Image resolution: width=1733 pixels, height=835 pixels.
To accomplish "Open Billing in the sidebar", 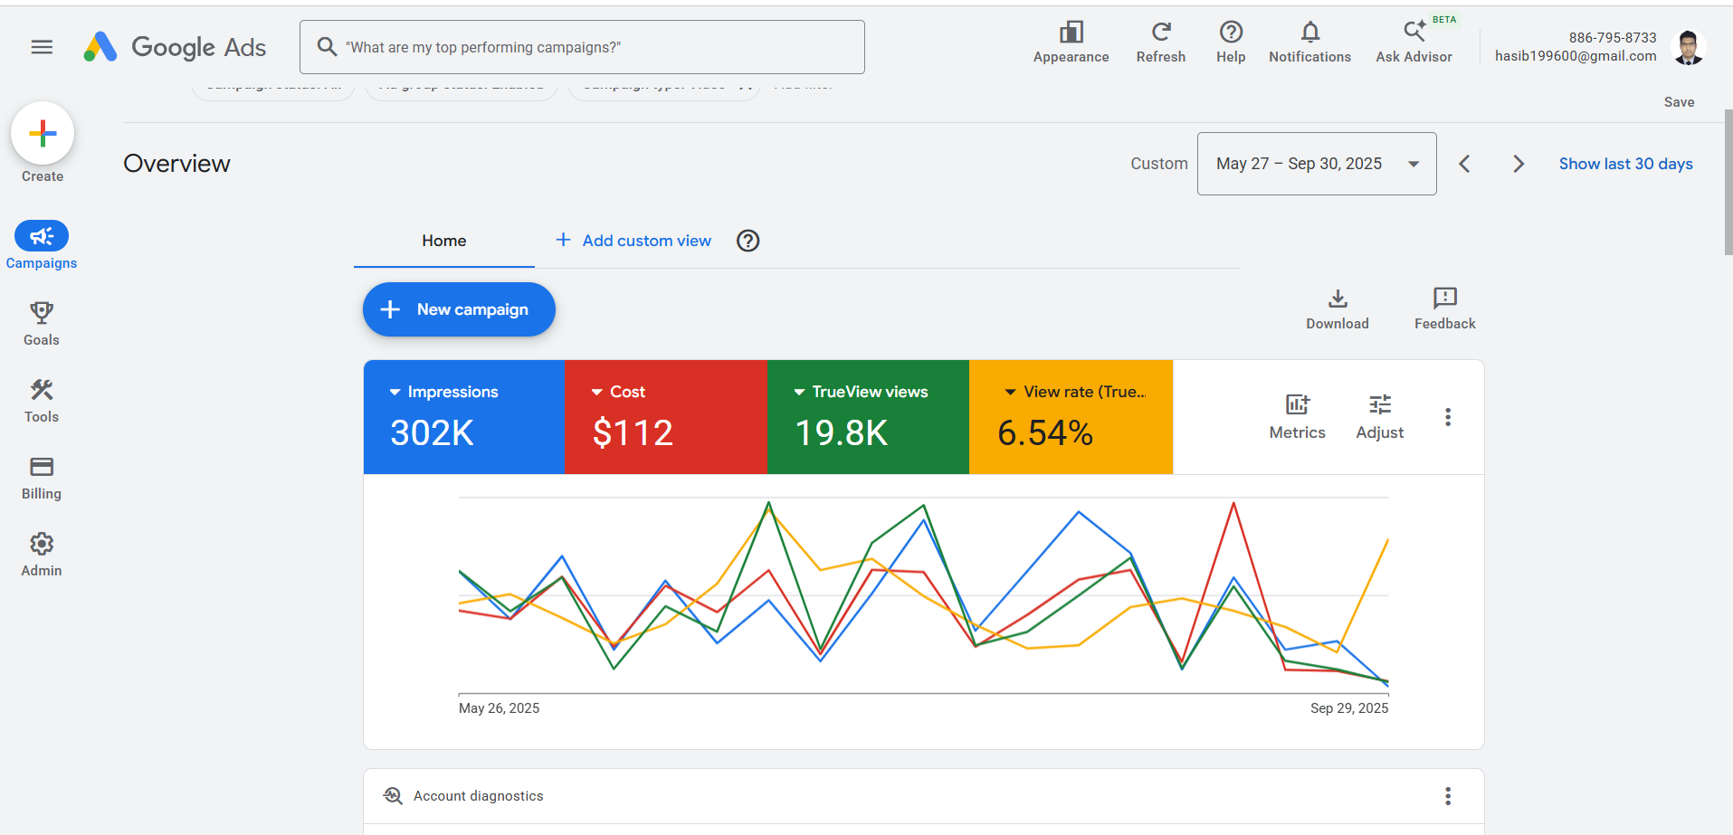I will (x=42, y=478).
